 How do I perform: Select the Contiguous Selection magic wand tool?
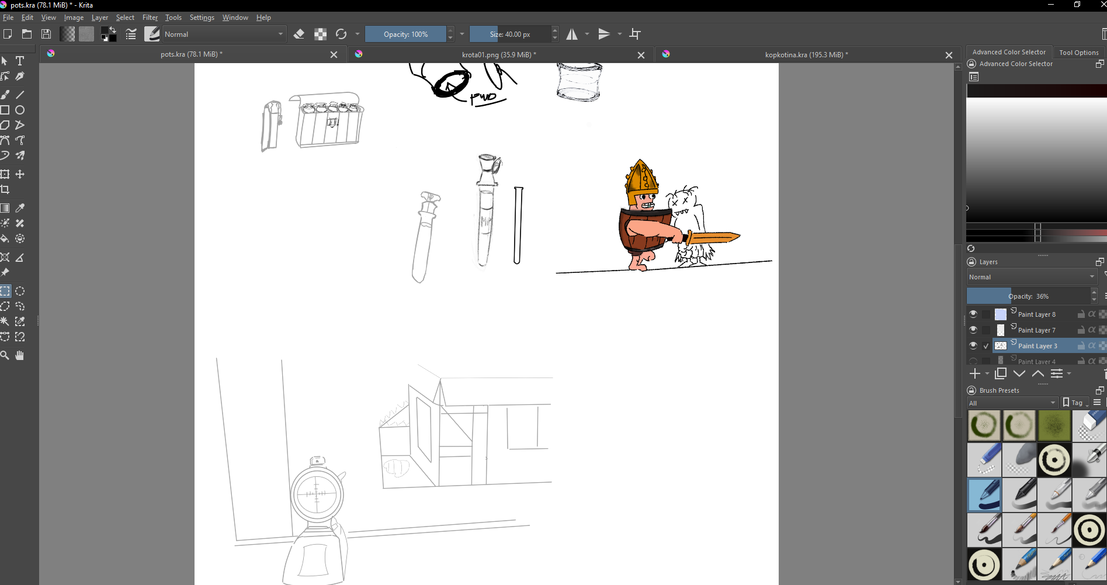5,321
